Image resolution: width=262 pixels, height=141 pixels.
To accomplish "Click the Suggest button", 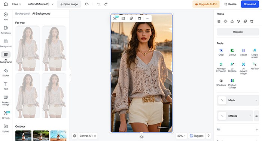I will pos(196,136).
